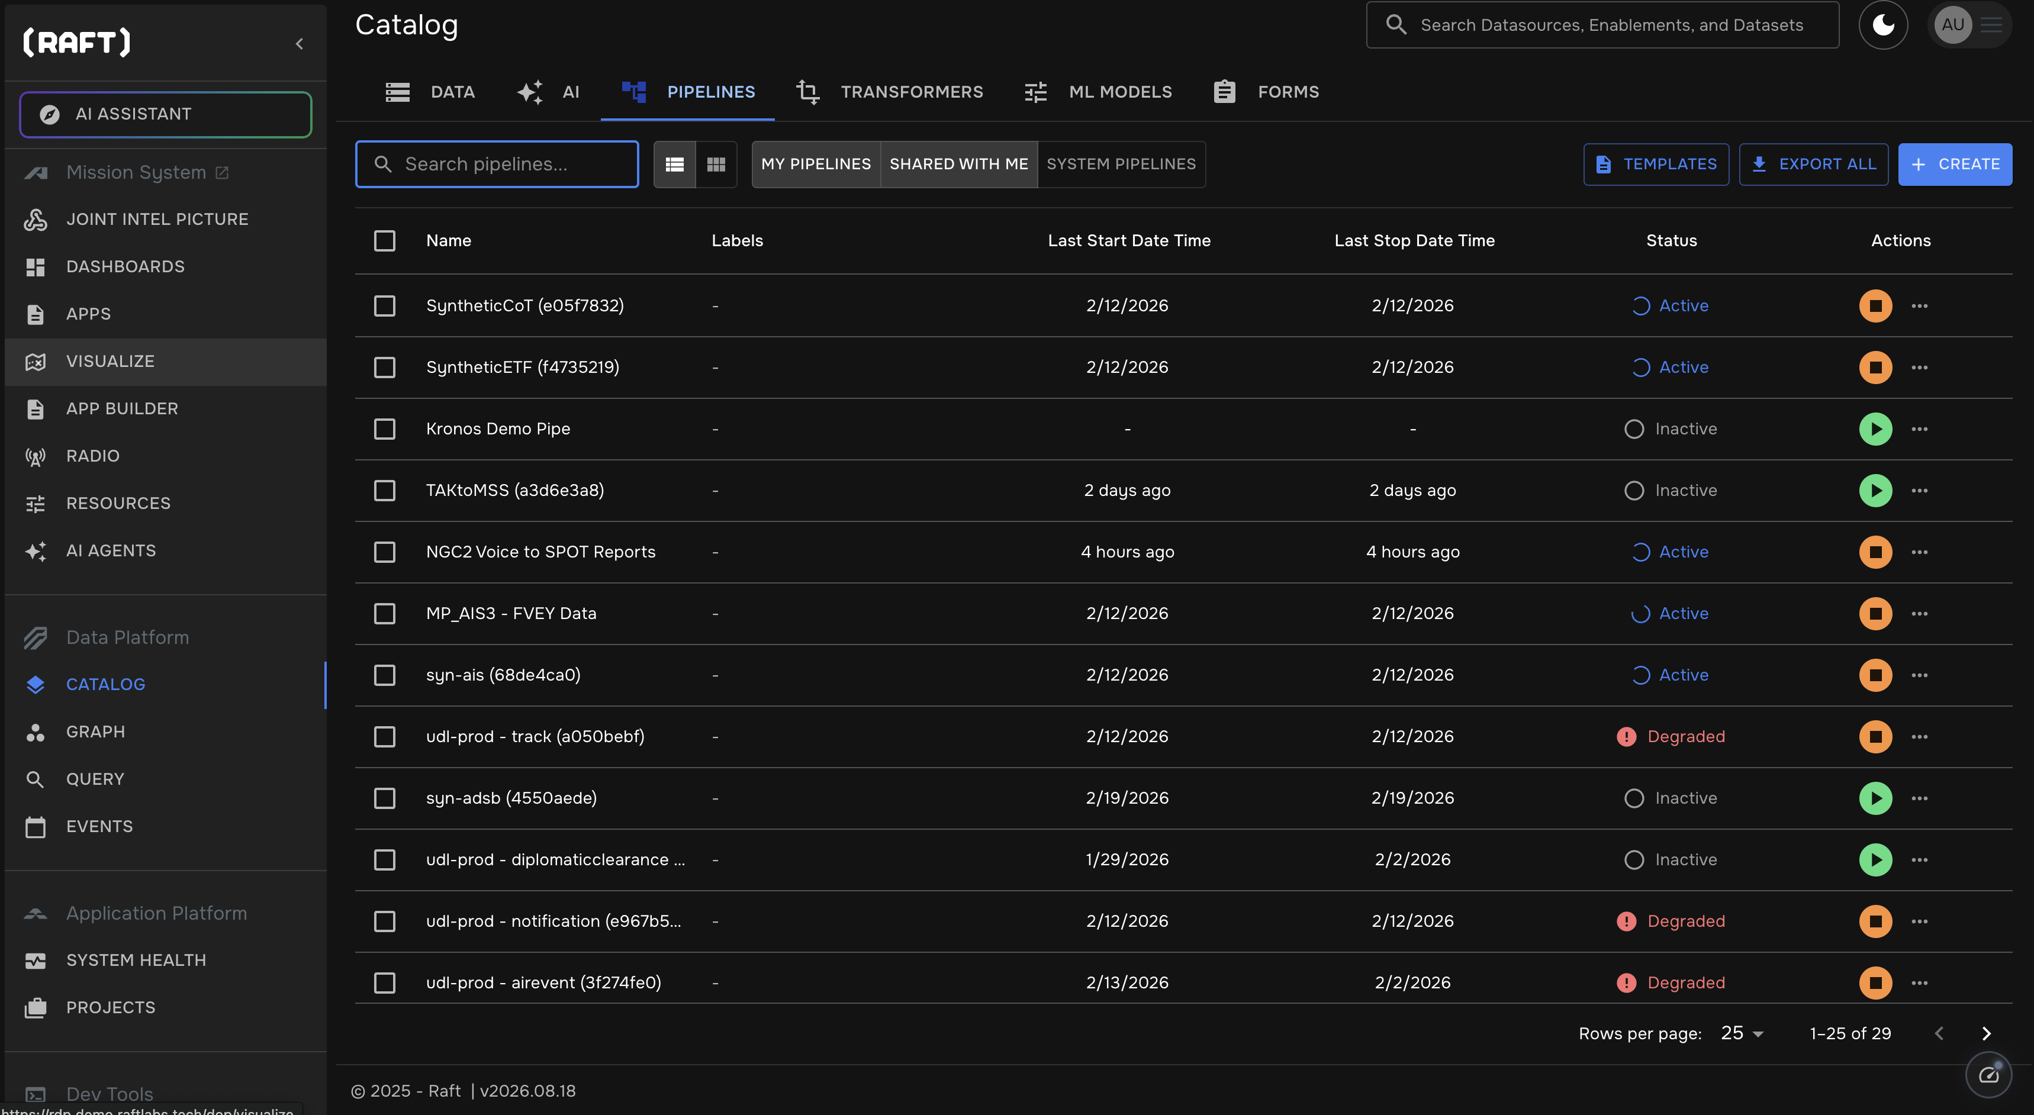Switch to the Transformers tab
The width and height of the screenshot is (2034, 1115).
(890, 92)
